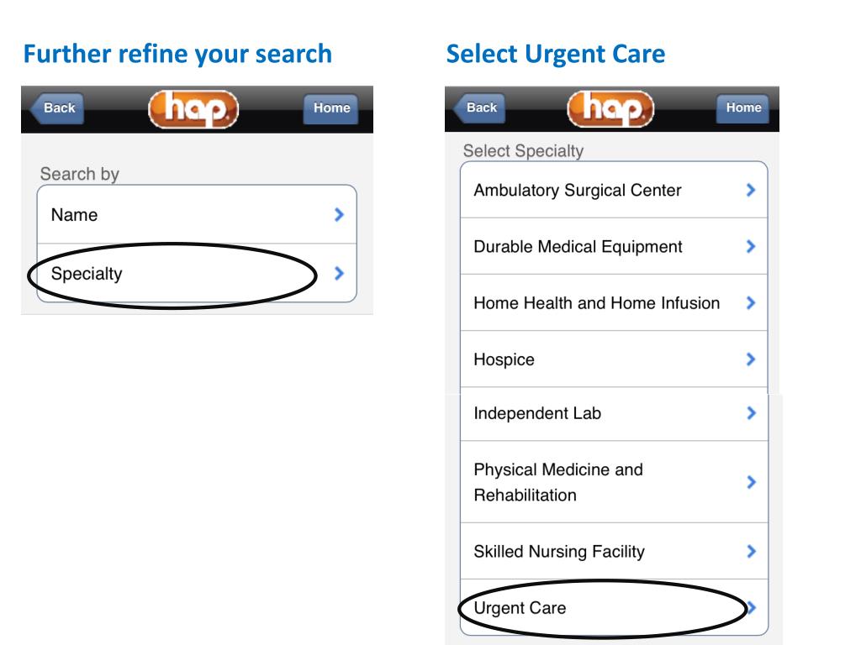This screenshot has height=645, width=861.
Task: Expand the chevron beside Specialty
Action: 340,273
